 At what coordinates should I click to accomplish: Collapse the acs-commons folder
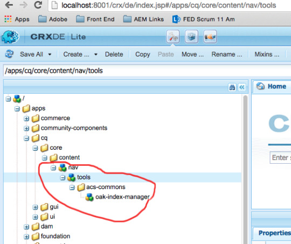[x=72, y=187]
